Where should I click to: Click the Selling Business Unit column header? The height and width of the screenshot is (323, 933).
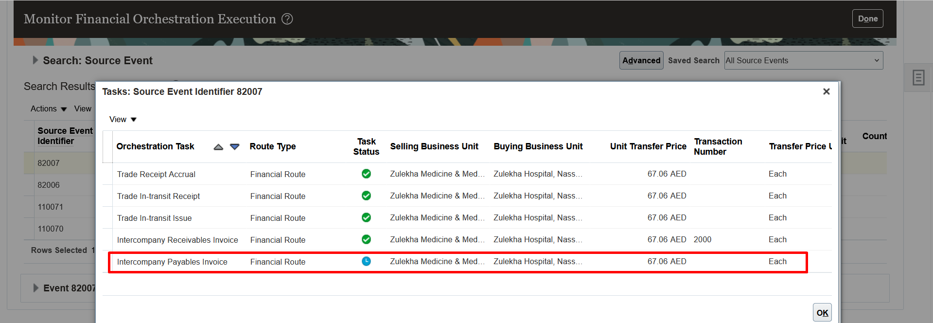434,146
